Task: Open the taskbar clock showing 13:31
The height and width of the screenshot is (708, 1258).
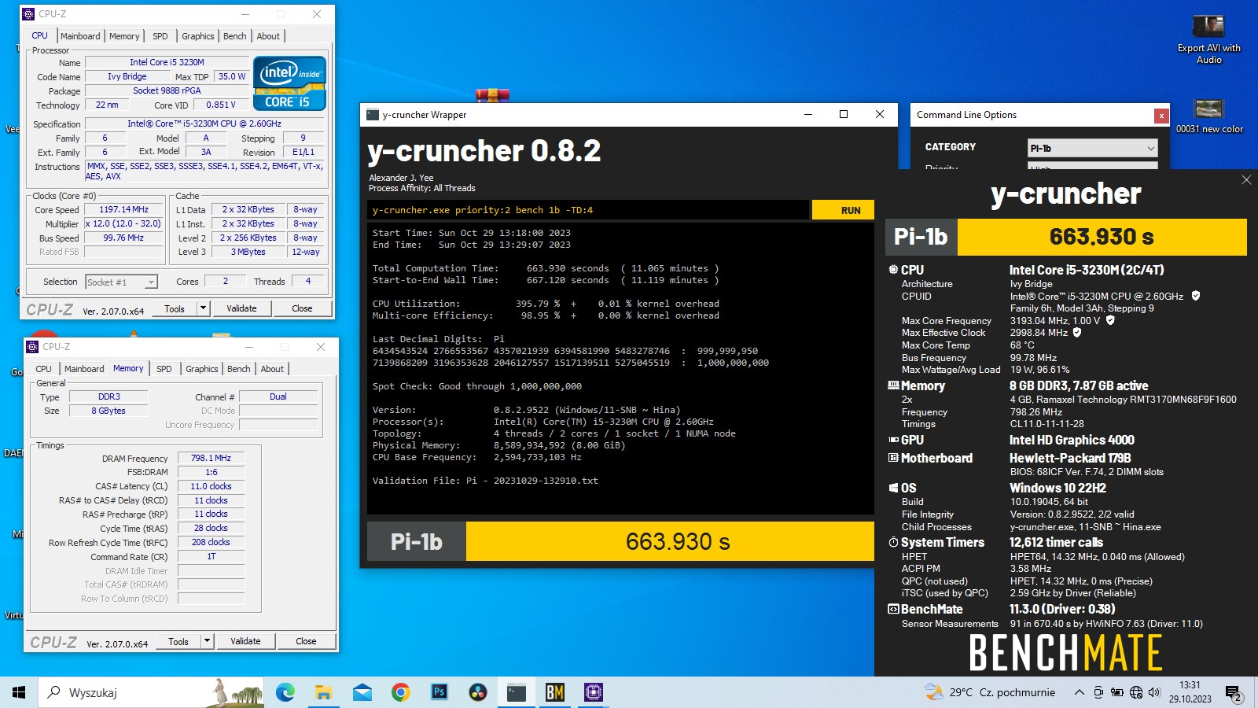Action: 1190,692
